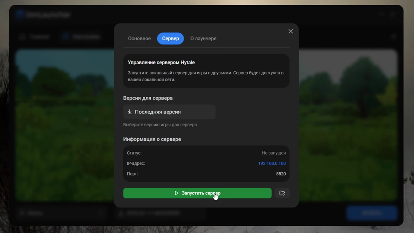Switch to the Основное tab
414x233 pixels.
(x=139, y=39)
